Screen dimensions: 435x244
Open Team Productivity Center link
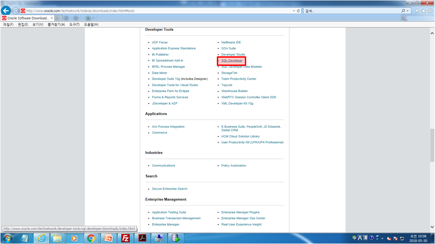click(238, 79)
